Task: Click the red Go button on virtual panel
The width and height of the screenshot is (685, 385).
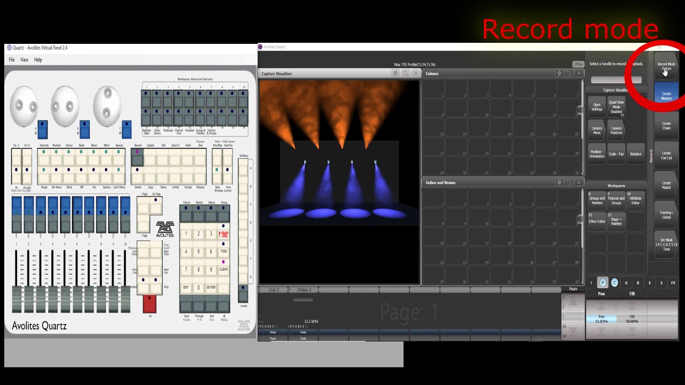Action: pos(149,304)
